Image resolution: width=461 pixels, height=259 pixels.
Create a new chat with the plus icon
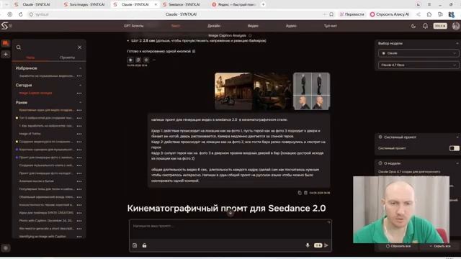pos(6,54)
